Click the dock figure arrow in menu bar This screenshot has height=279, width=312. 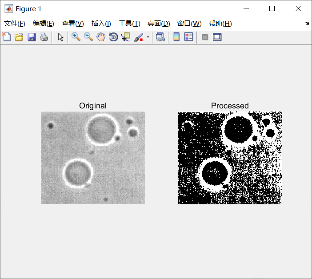pyautogui.click(x=307, y=24)
